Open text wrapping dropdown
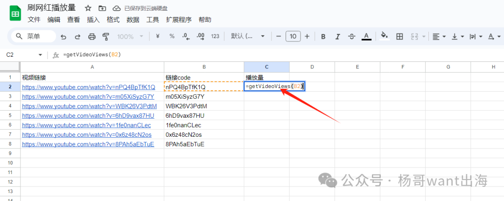The height and width of the screenshot is (201, 504). tap(476, 37)
